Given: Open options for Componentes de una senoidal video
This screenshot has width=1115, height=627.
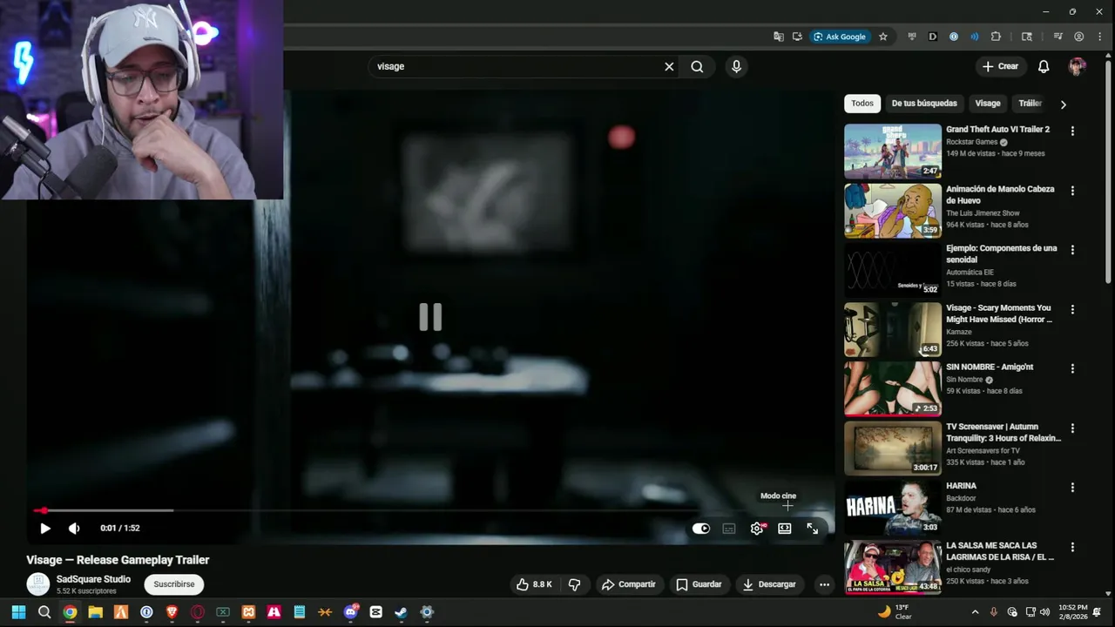Looking at the screenshot, I should (1072, 249).
